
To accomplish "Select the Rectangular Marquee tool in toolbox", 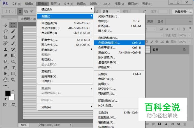I will point(13,25).
